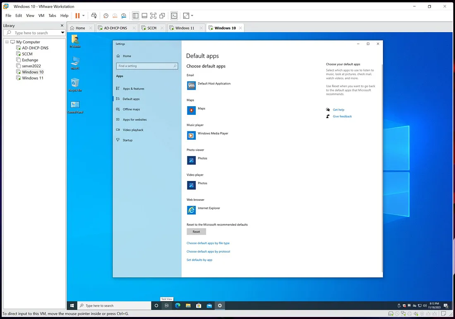Enter full screen mode via toolbar icon
455x319 pixels.
(153, 16)
